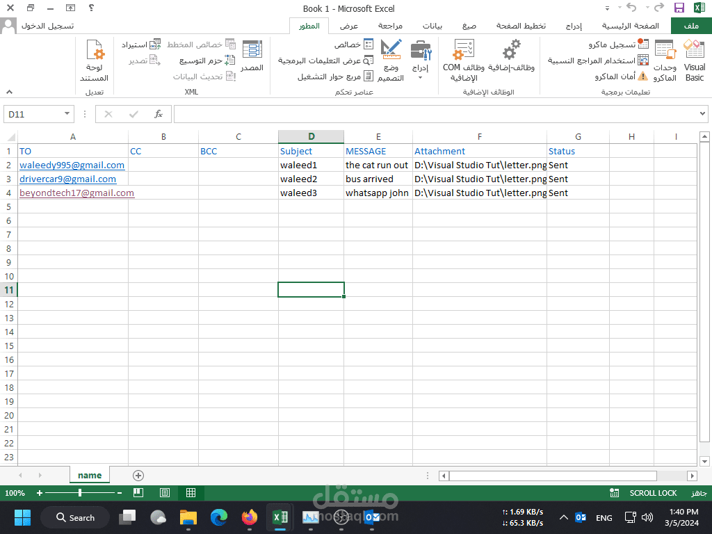712x534 pixels.
Task: Open the Visual Basic editor
Action: point(693,60)
